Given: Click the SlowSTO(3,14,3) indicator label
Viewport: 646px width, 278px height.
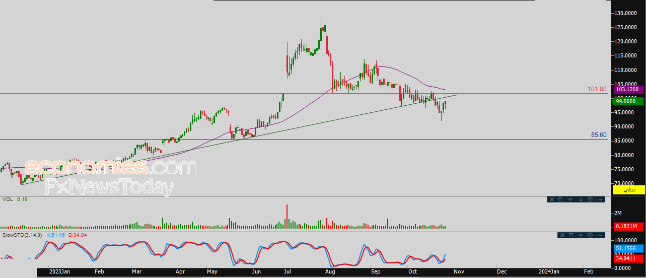Looking at the screenshot, I should (x=22, y=235).
